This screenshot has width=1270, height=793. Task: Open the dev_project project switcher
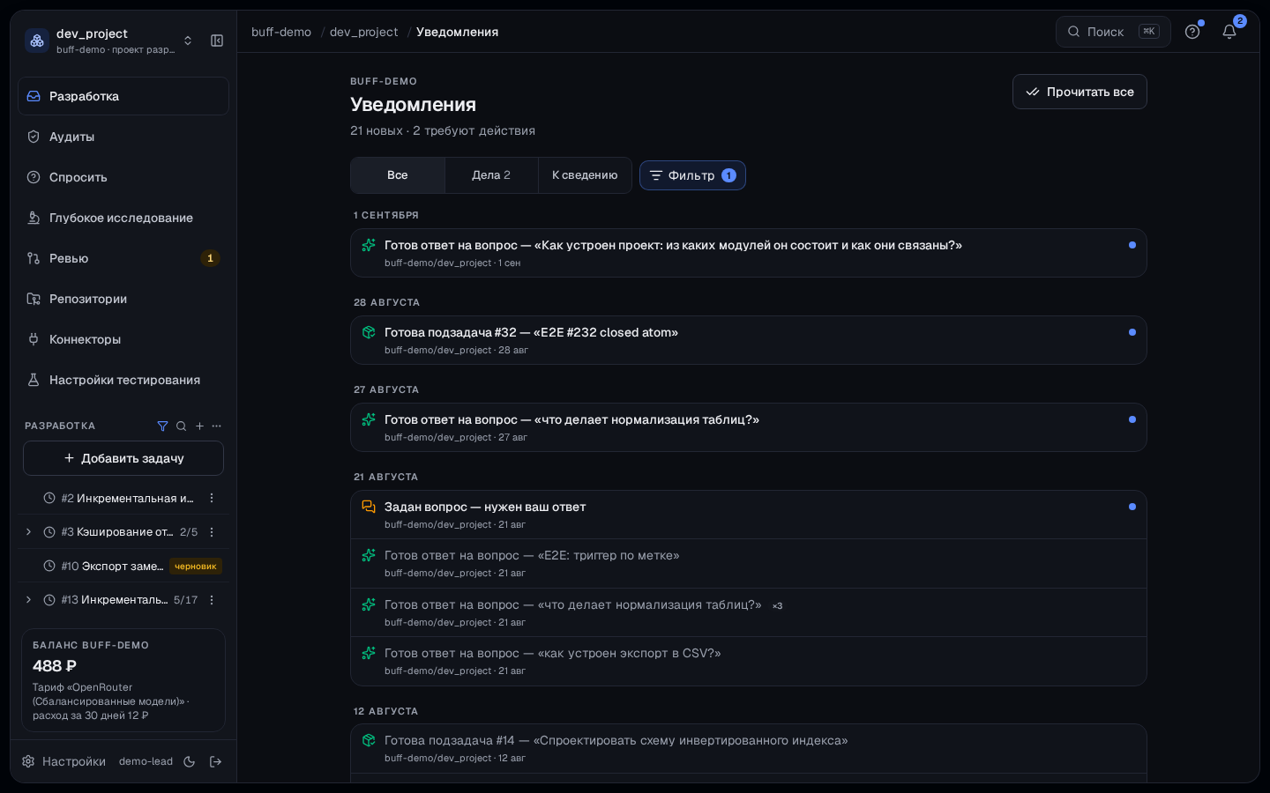point(109,41)
